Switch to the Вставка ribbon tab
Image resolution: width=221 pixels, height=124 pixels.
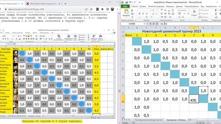[x=143, y=6]
